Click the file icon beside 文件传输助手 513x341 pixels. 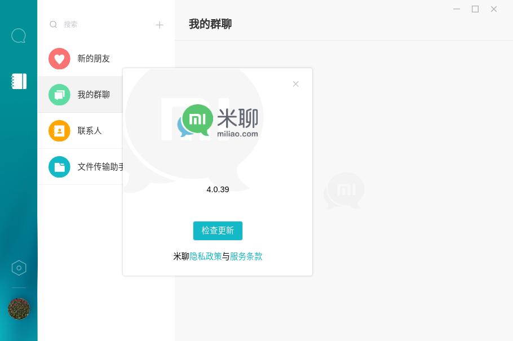point(59,167)
